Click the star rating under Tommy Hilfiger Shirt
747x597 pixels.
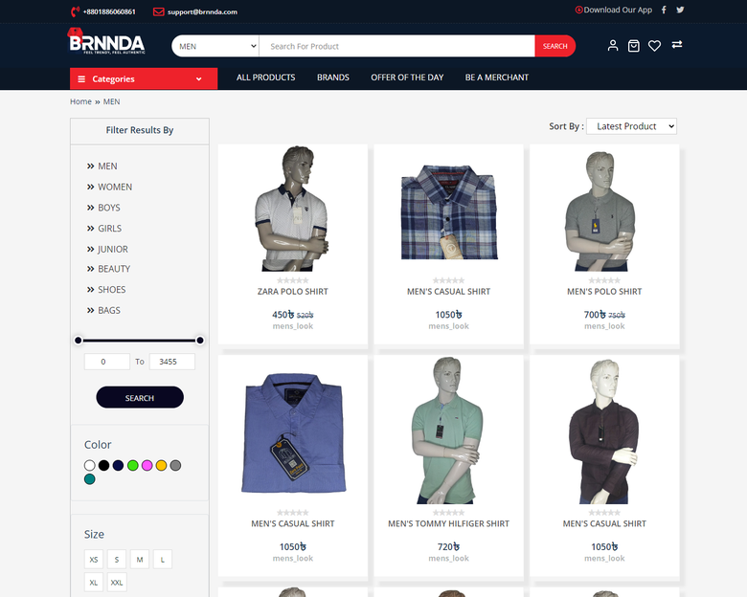448,513
